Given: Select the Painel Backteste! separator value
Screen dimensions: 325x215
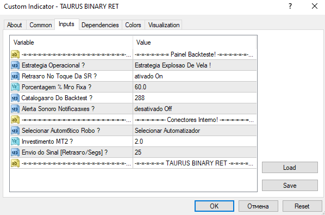Looking at the screenshot, I should click(x=194, y=54).
